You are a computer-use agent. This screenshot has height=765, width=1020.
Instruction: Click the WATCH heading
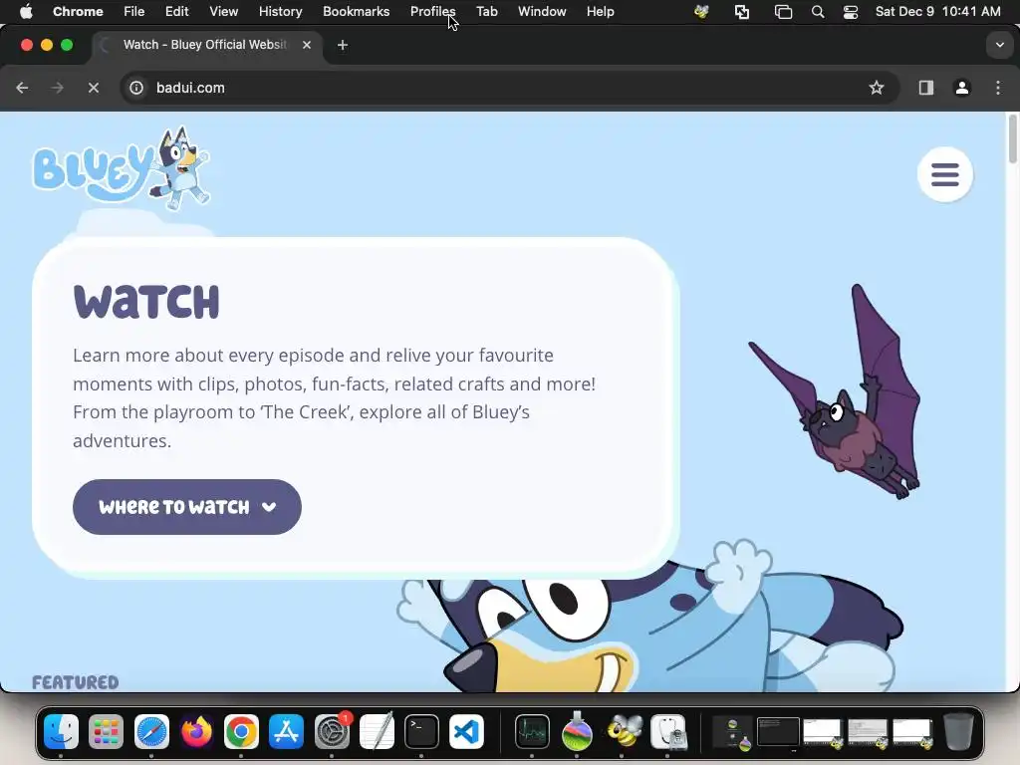pyautogui.click(x=146, y=301)
